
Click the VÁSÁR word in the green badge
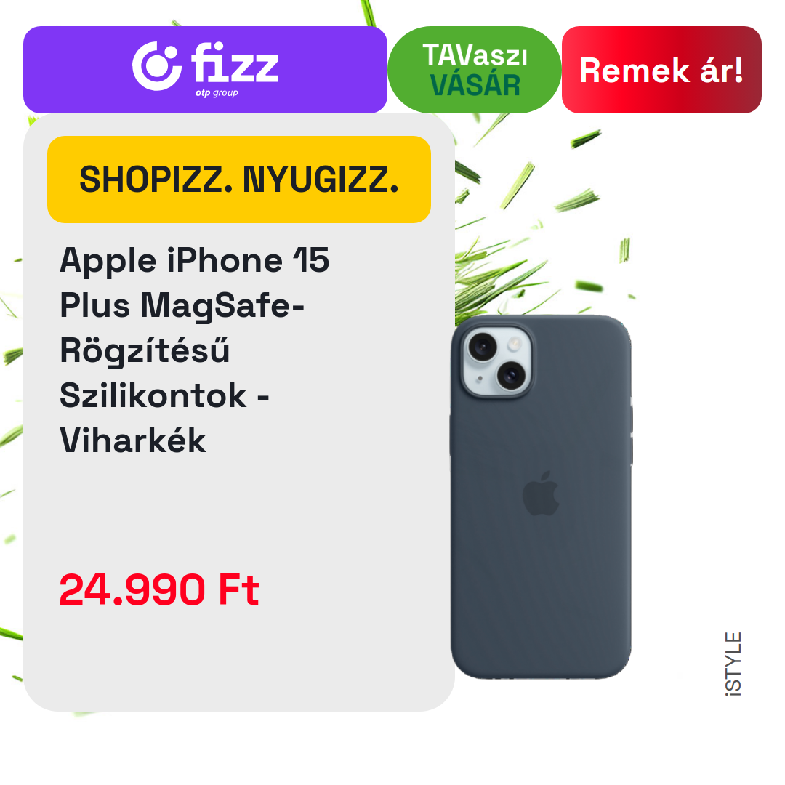point(475,86)
